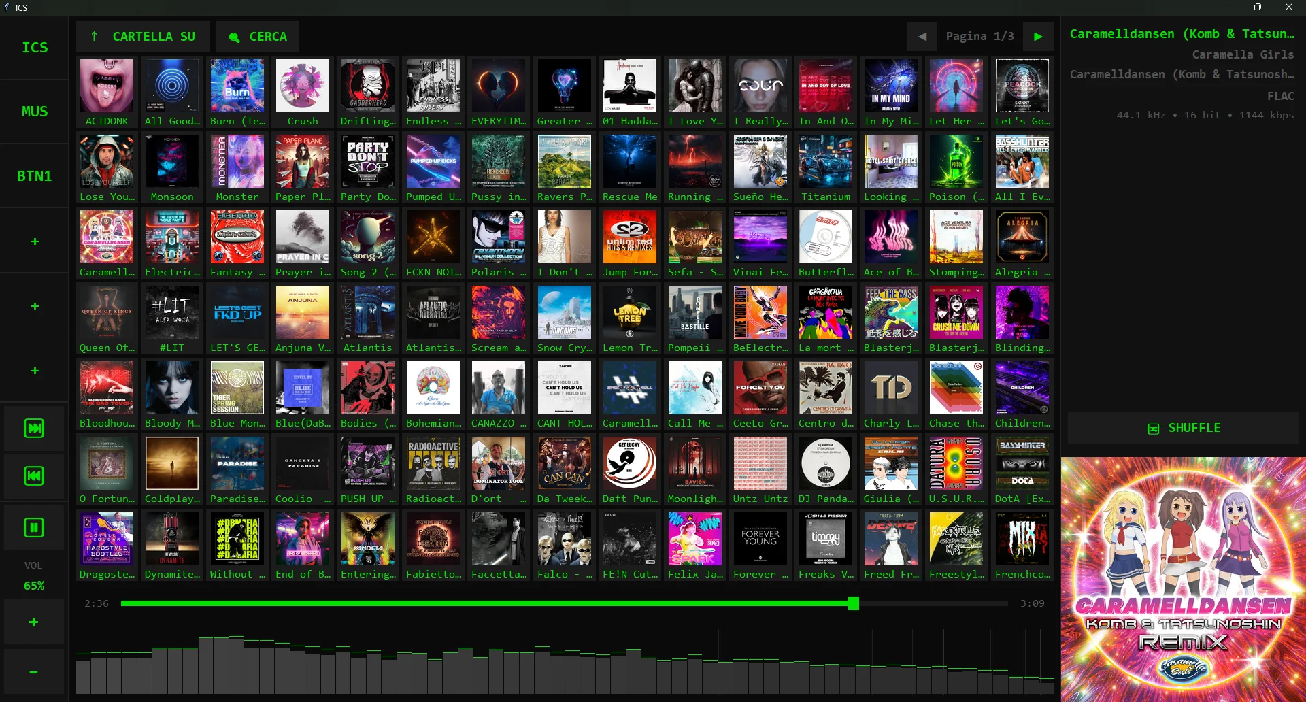This screenshot has height=702, width=1306.
Task: Play the DotA [Ex... Basshunter tile
Action: pyautogui.click(x=1022, y=470)
